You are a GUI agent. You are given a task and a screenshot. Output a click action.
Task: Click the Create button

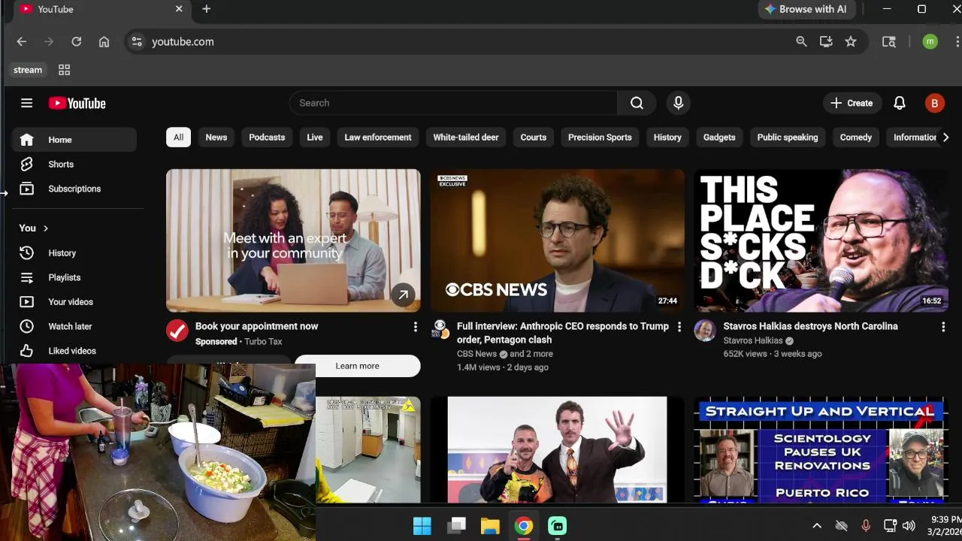pos(852,104)
